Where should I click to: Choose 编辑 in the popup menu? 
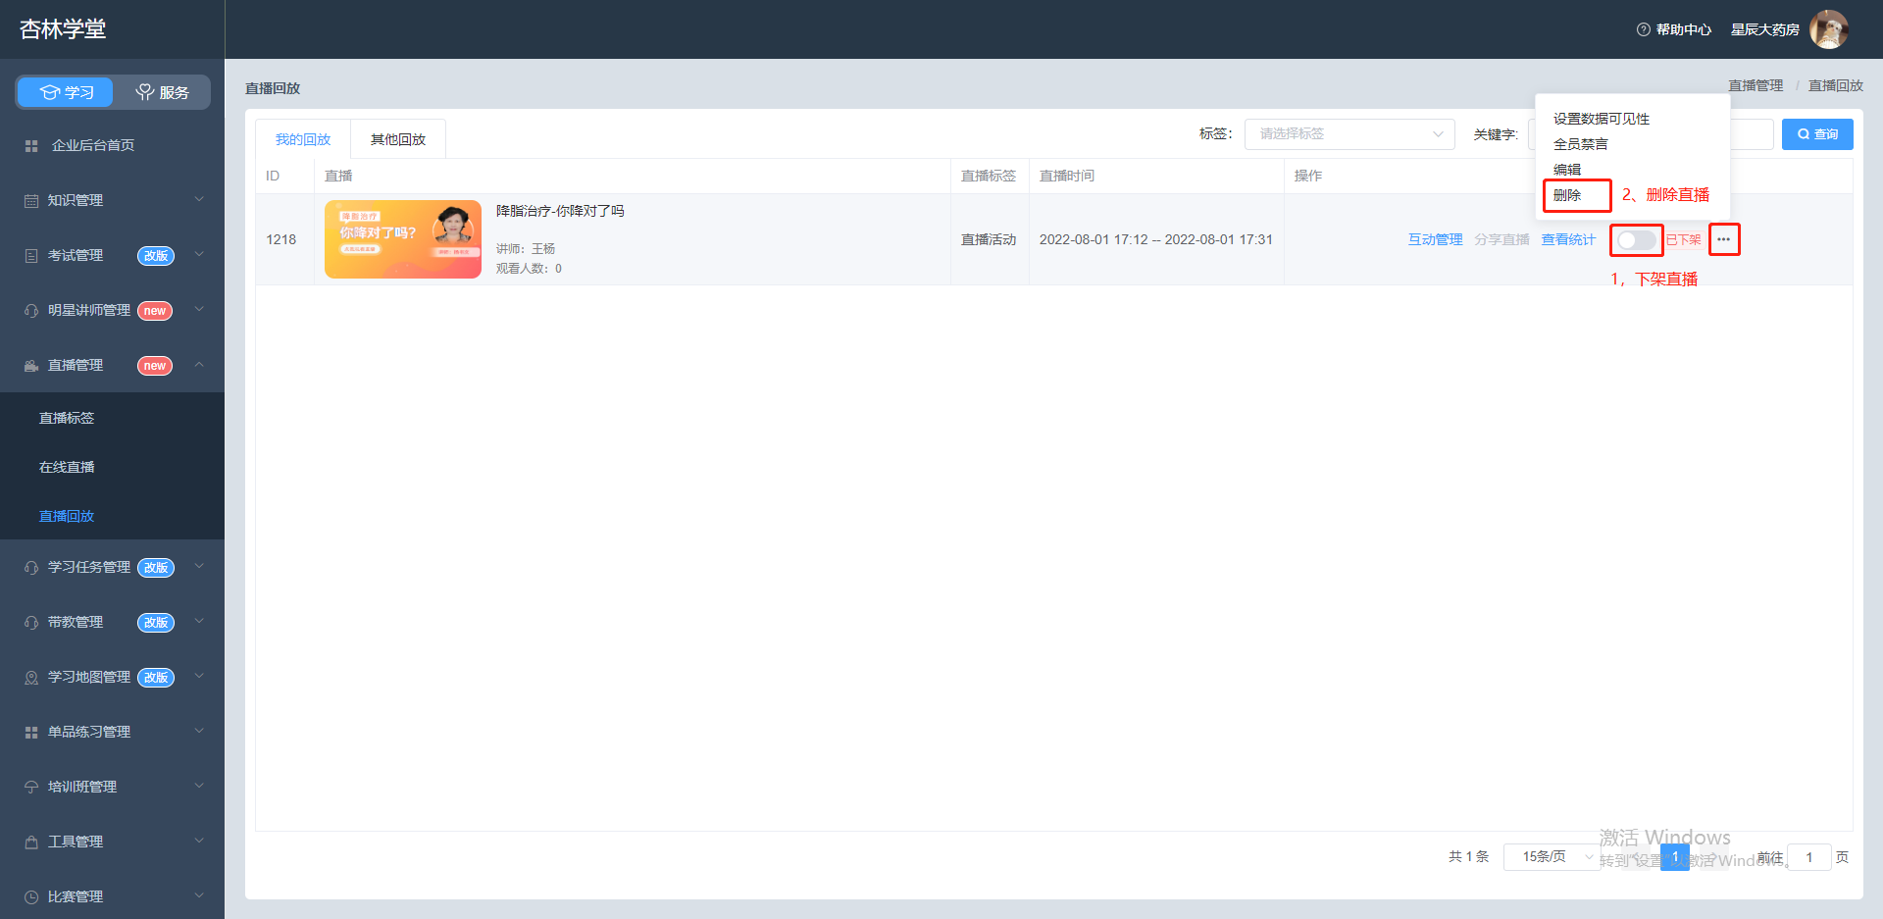click(1567, 170)
